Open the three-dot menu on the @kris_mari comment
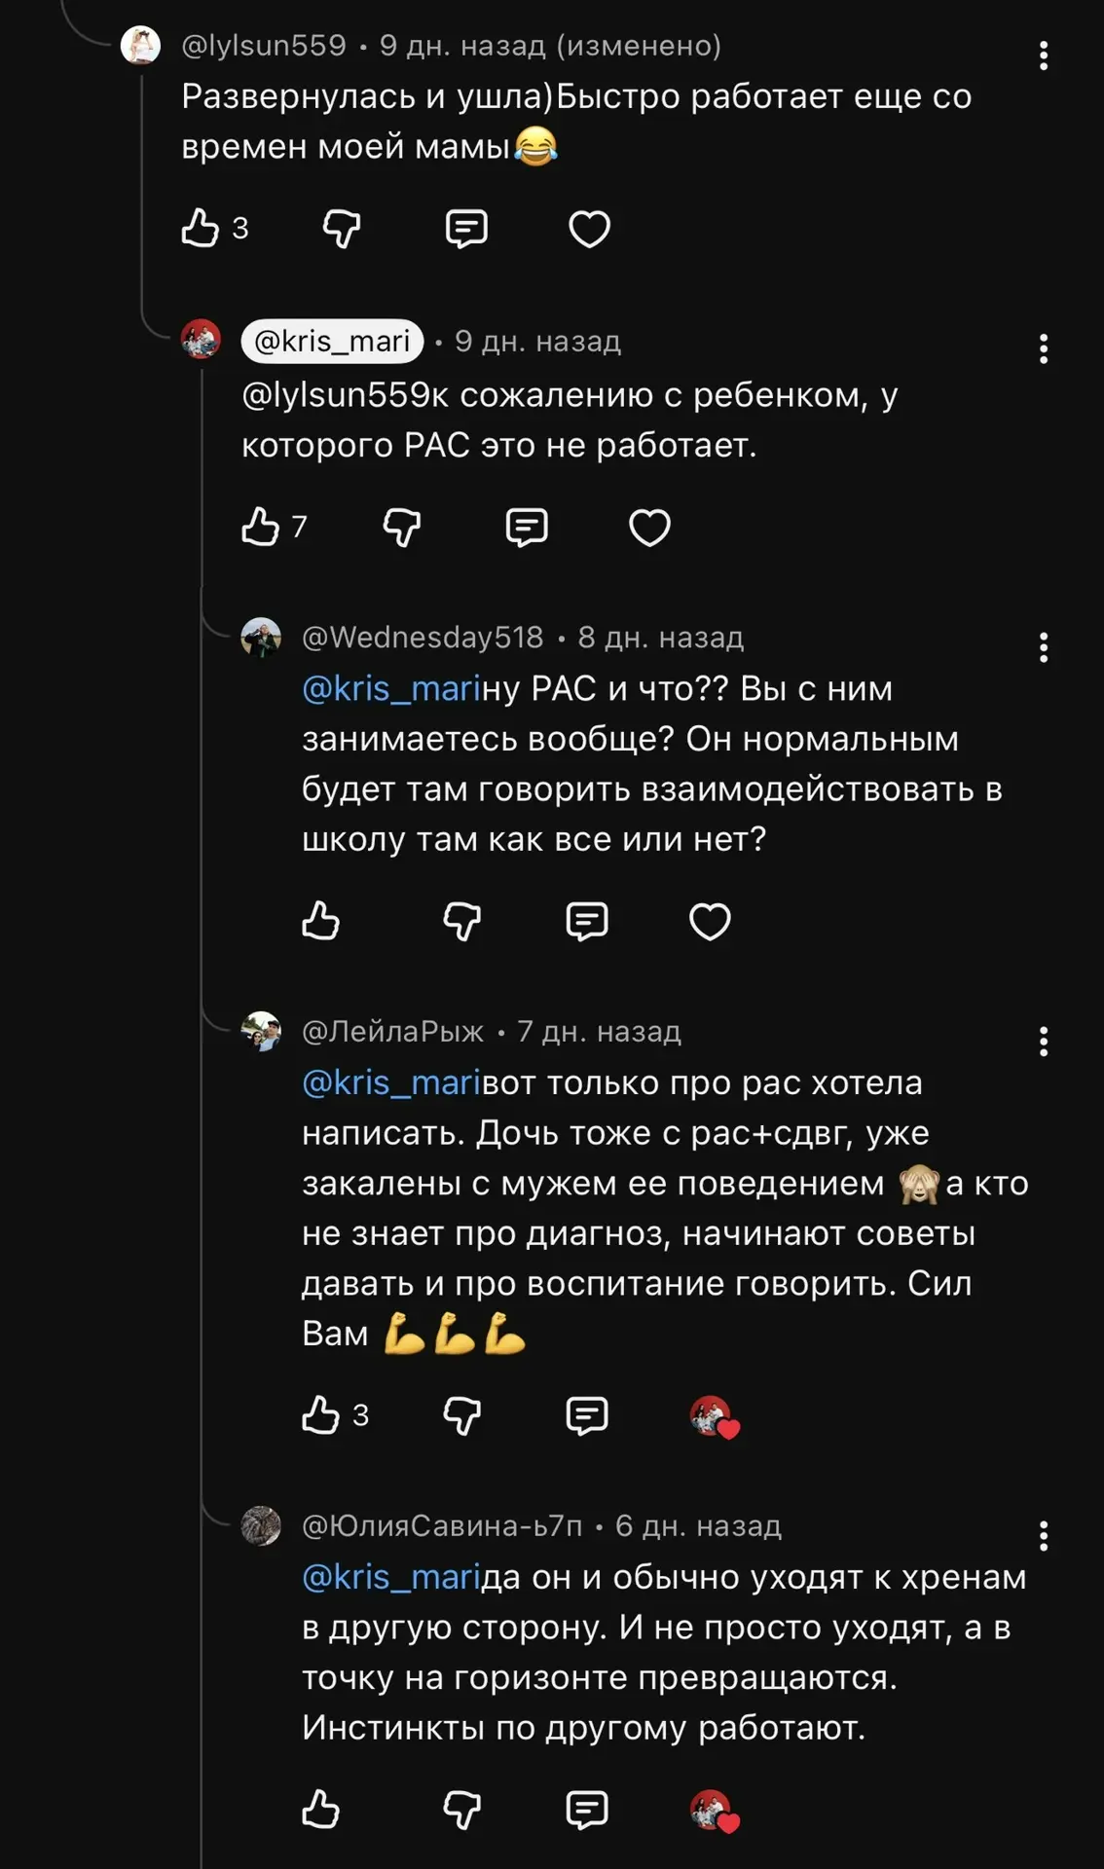The height and width of the screenshot is (1869, 1104). 1044,348
